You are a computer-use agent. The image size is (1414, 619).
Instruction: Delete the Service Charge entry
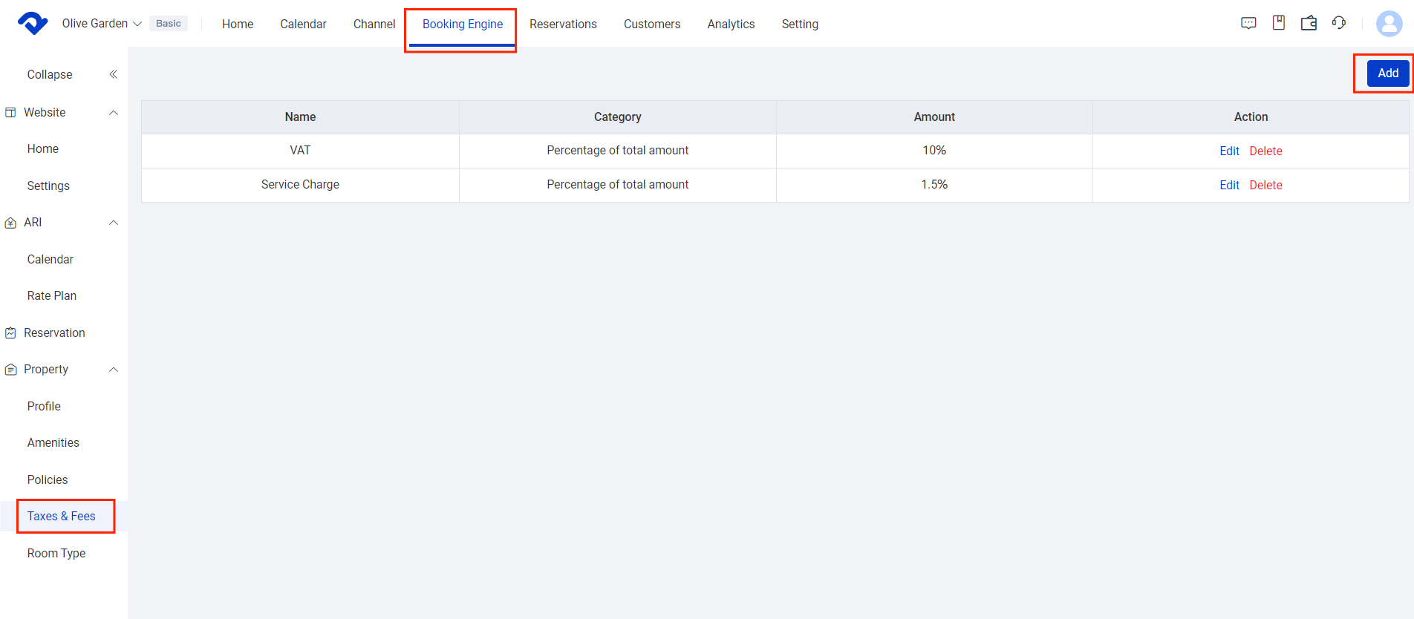(1265, 185)
